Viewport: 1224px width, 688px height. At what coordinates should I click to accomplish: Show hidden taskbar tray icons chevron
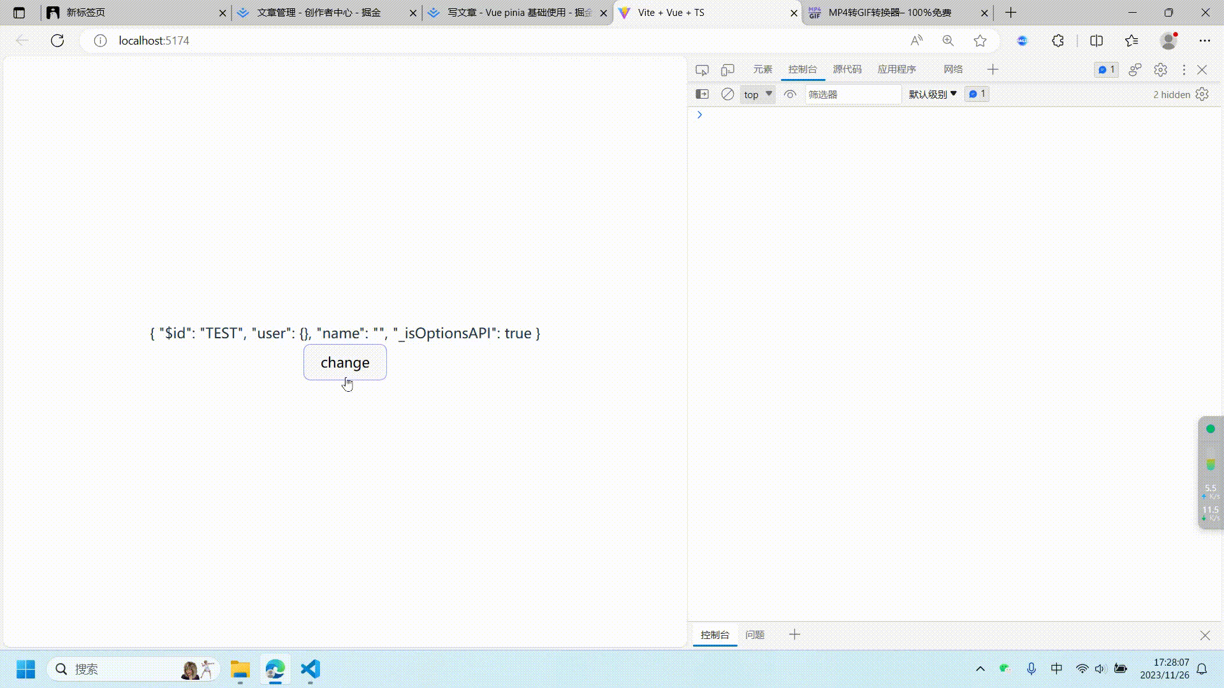pos(980,669)
